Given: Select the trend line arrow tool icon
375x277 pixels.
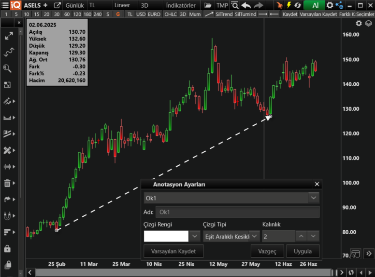Looking at the screenshot, I should pos(209,14).
